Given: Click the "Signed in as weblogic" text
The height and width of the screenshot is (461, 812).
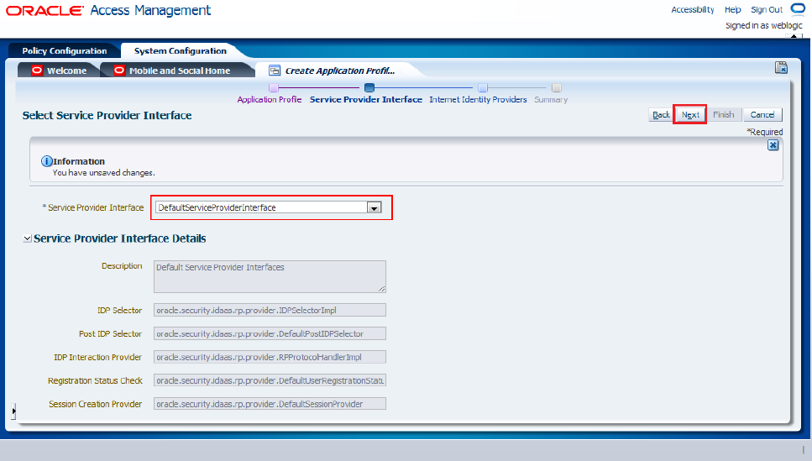Looking at the screenshot, I should click(x=763, y=25).
